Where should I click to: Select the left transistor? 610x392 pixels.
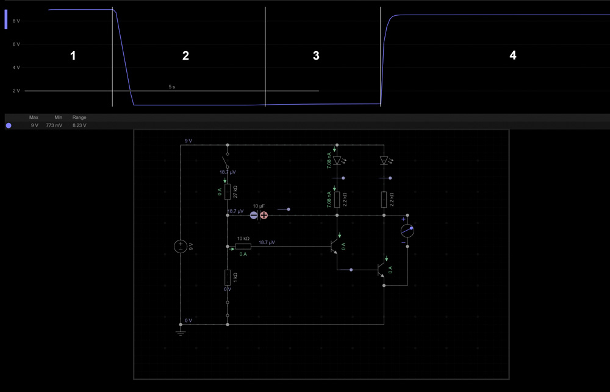coord(334,246)
